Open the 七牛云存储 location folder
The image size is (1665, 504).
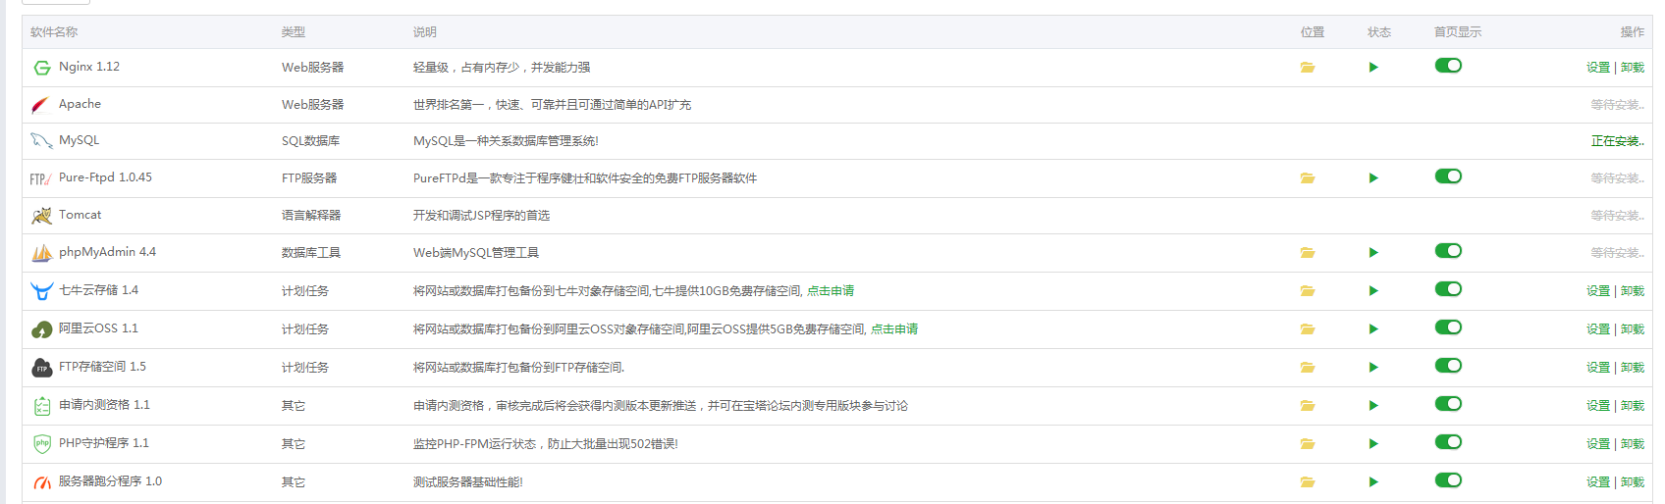pyautogui.click(x=1308, y=291)
